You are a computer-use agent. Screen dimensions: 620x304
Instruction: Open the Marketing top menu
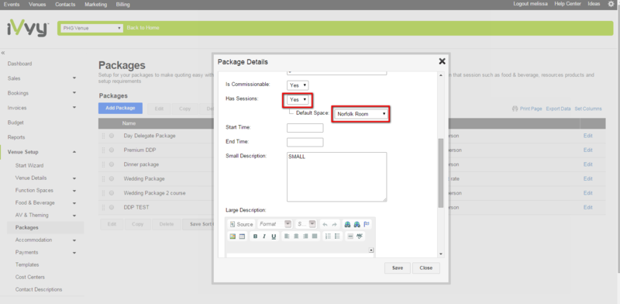tap(95, 5)
